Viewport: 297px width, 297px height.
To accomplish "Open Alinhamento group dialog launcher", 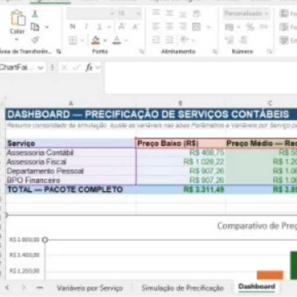I will 215,52.
